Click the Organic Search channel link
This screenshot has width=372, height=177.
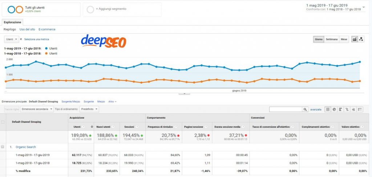(25, 147)
